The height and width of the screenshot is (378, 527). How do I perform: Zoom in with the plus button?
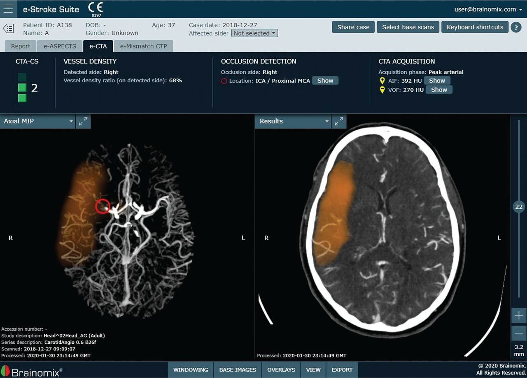[519, 316]
